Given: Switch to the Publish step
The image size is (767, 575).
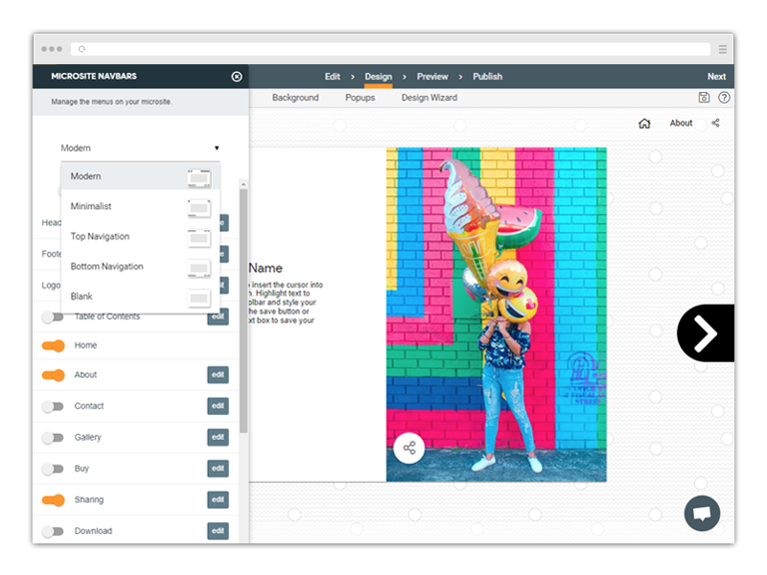Looking at the screenshot, I should [487, 77].
